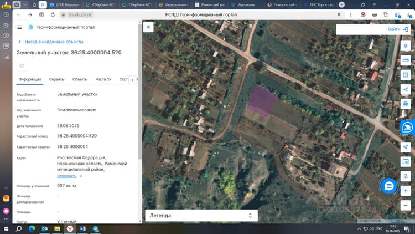Select the Землепользование value
The image size is (415, 234).
click(77, 110)
